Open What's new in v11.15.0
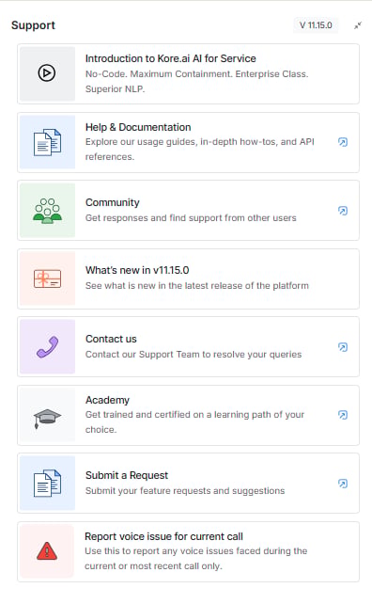 coord(137,270)
